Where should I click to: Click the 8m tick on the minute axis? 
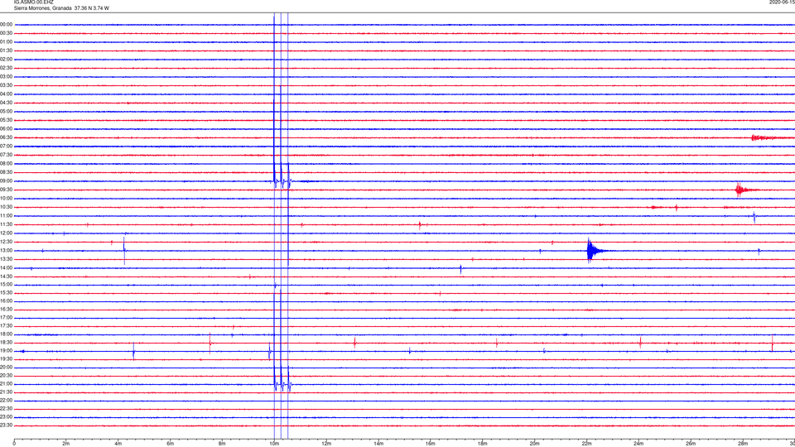pyautogui.click(x=222, y=444)
